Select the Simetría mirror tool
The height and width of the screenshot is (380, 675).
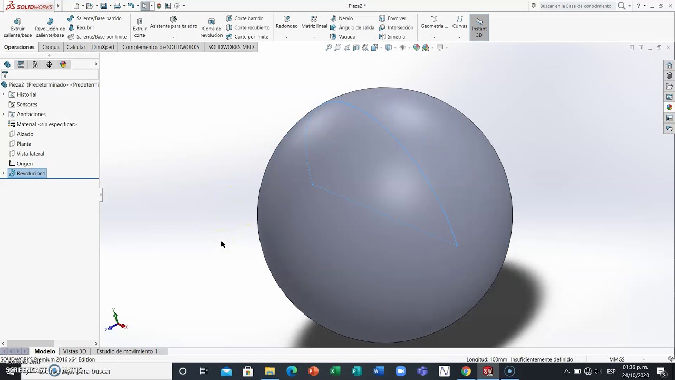392,37
